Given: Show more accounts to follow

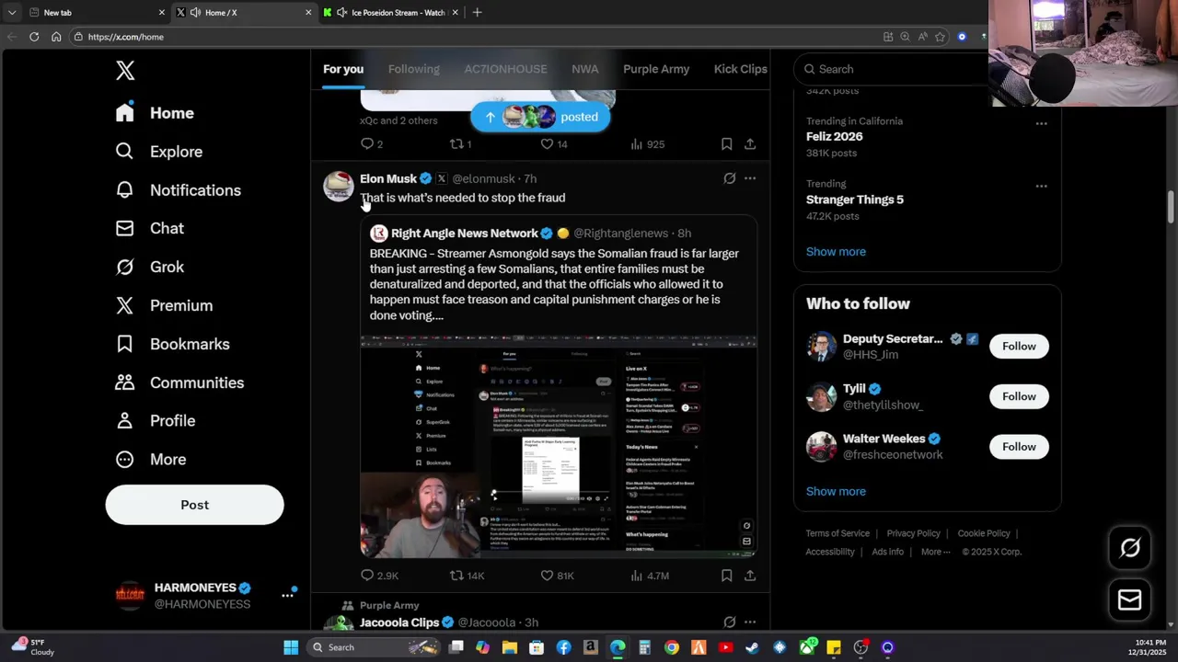Looking at the screenshot, I should pos(836,492).
